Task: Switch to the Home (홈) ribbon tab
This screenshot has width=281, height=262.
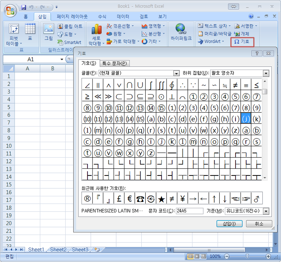Action: coord(26,17)
